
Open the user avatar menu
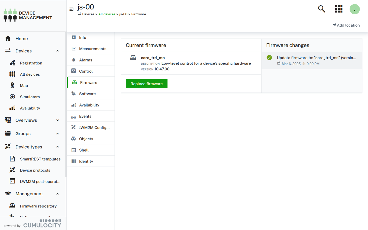pyautogui.click(x=354, y=9)
